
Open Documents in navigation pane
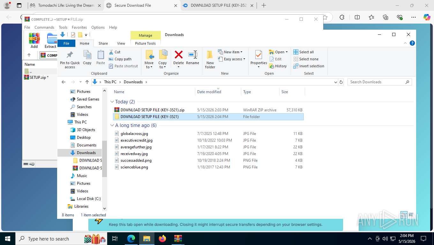click(83, 145)
